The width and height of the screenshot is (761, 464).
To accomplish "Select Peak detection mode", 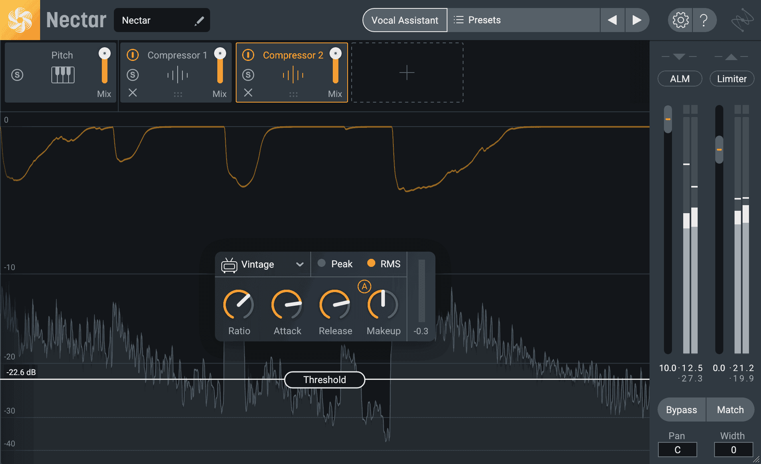I will [335, 264].
